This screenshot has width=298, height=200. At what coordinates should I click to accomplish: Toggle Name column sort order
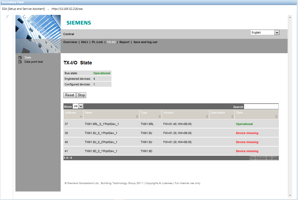click(x=137, y=117)
